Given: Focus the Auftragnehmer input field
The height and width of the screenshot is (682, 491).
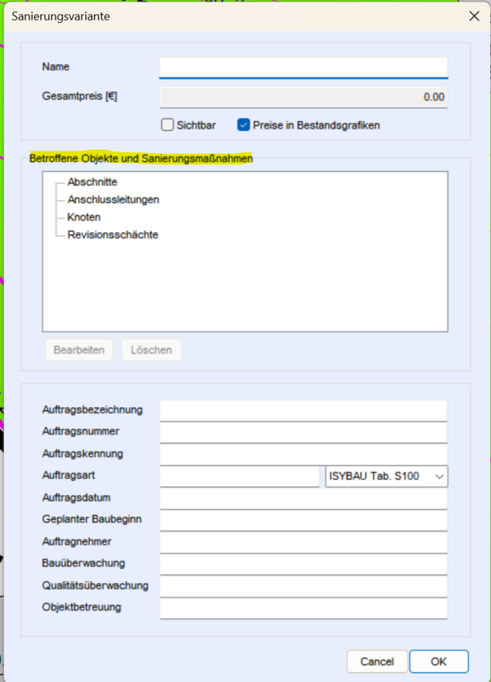Looking at the screenshot, I should 304,542.
